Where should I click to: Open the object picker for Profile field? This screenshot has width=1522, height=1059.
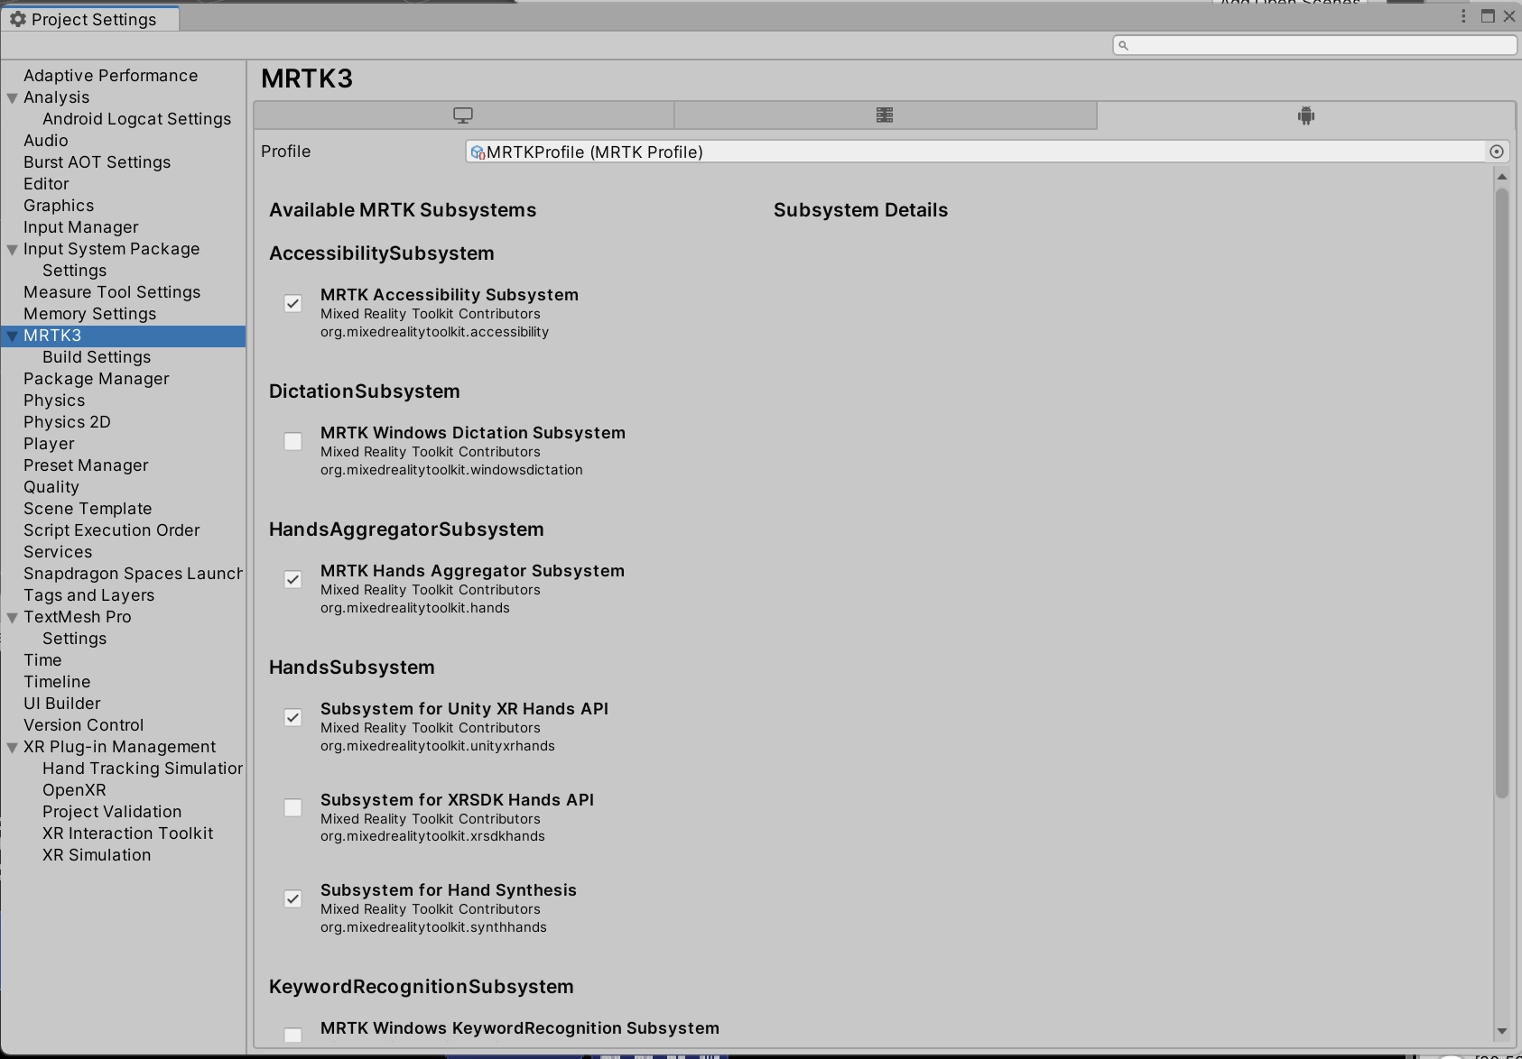click(x=1497, y=152)
